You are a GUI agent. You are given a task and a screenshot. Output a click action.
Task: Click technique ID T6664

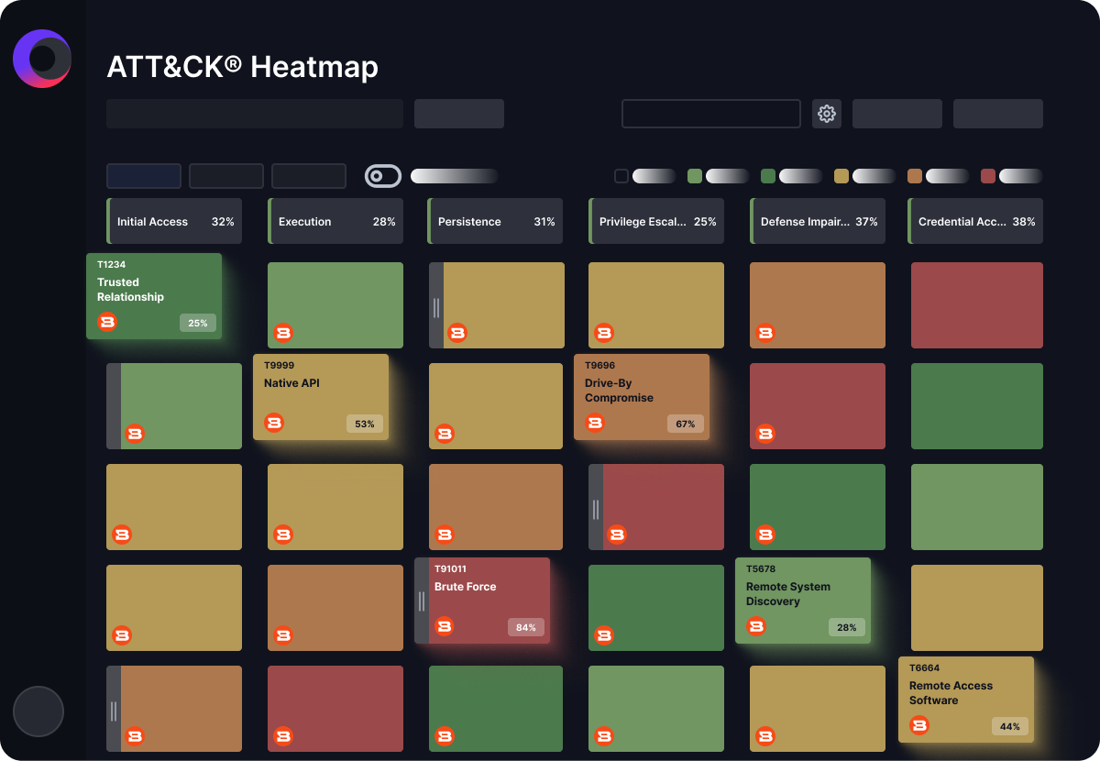point(925,668)
